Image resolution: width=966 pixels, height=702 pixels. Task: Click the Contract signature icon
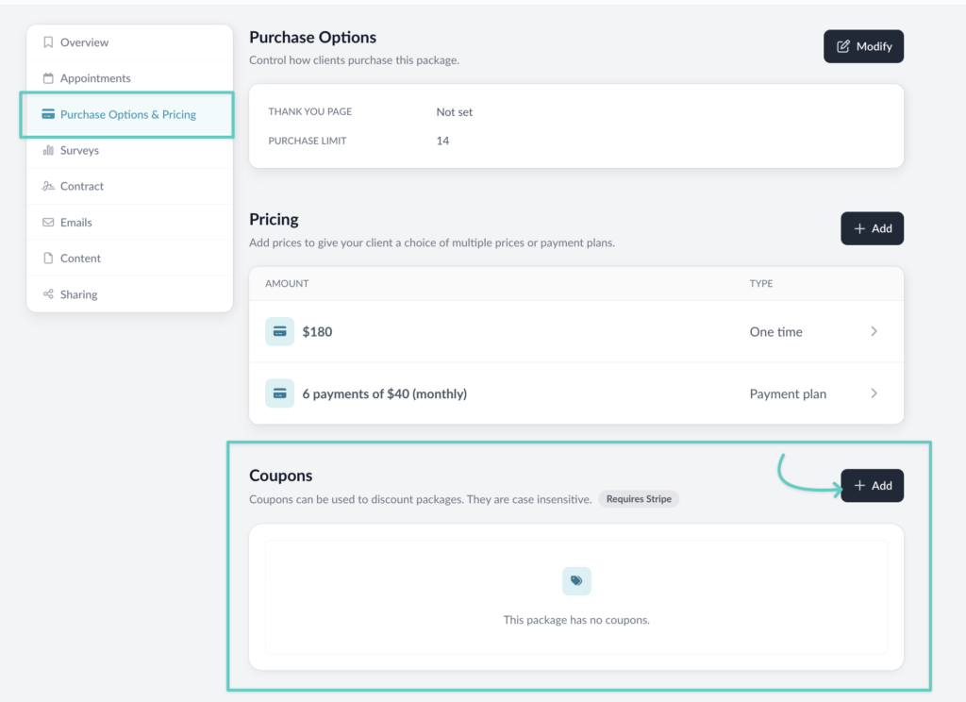48,187
